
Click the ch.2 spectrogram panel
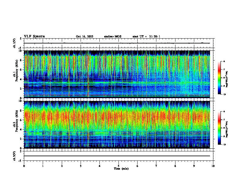click(117, 125)
